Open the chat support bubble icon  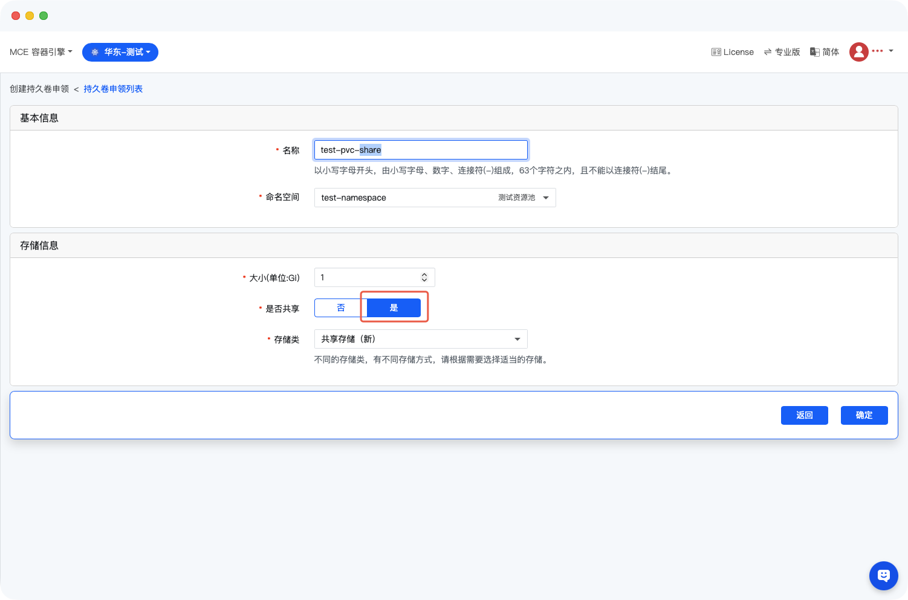coord(883,575)
